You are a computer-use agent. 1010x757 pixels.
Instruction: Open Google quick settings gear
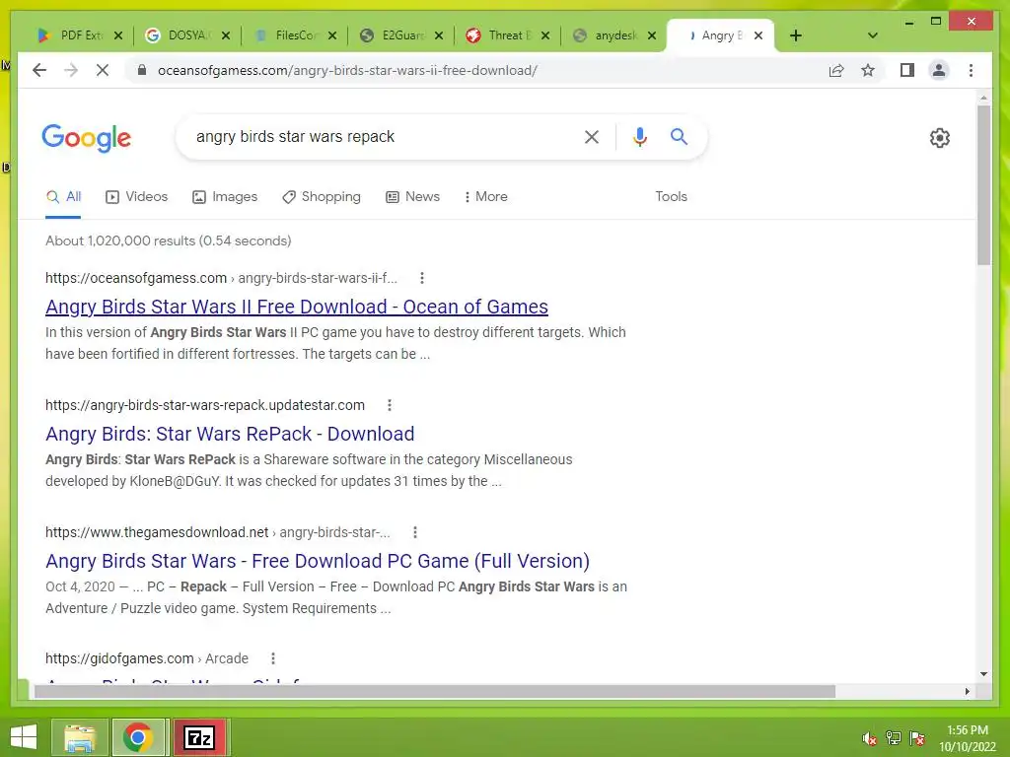(940, 138)
